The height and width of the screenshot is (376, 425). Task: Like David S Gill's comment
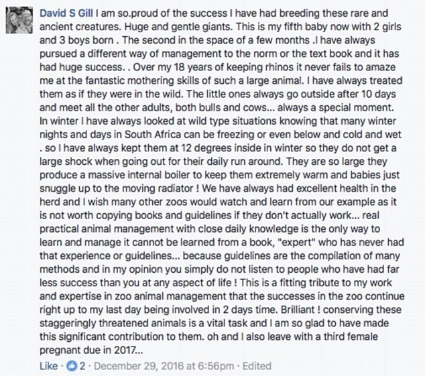coord(48,365)
